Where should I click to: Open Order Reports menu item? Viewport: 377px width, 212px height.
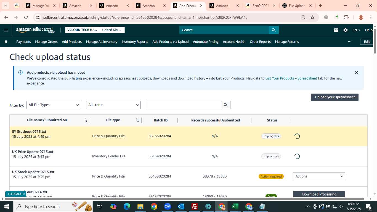pos(260,42)
